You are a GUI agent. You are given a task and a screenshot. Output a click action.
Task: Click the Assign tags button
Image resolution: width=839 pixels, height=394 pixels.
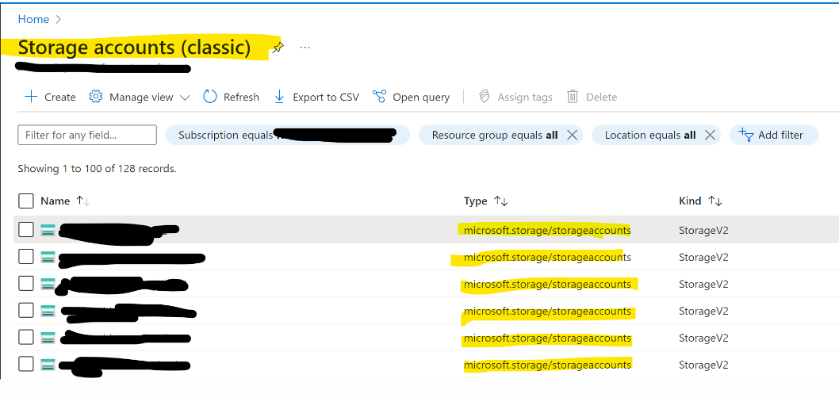pos(515,97)
